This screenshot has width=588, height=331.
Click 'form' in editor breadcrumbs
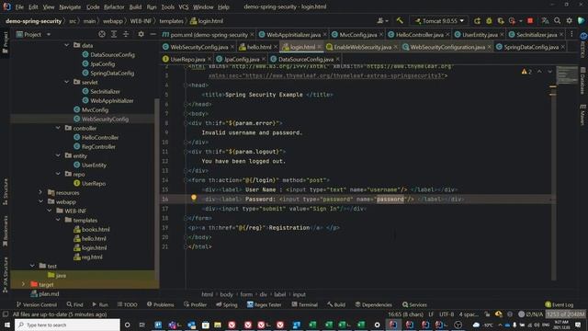[x=246, y=294]
